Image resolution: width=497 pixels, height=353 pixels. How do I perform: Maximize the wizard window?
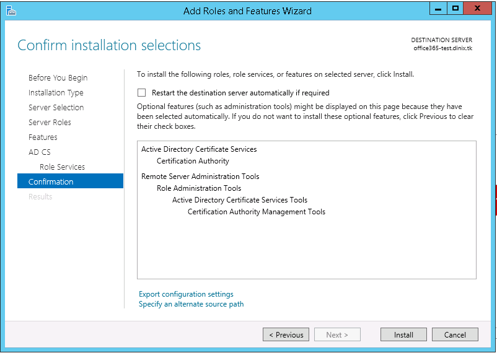click(455, 9)
